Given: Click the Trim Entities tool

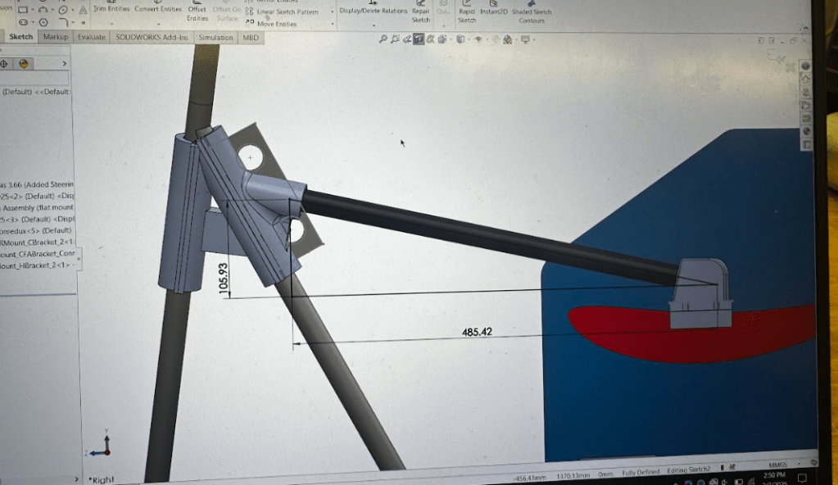Looking at the screenshot, I should (111, 9).
